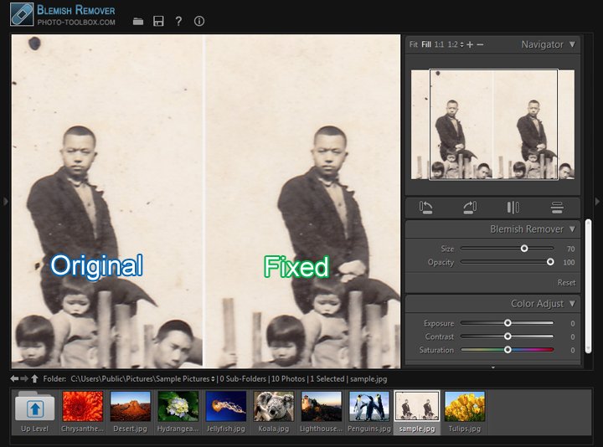Rotate image right with clockwise icon

pyautogui.click(x=469, y=208)
